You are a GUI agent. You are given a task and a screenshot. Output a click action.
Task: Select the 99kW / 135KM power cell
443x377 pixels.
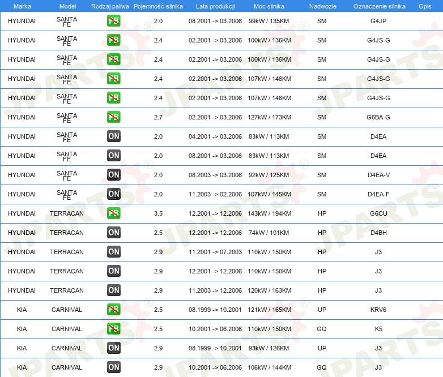click(x=269, y=21)
